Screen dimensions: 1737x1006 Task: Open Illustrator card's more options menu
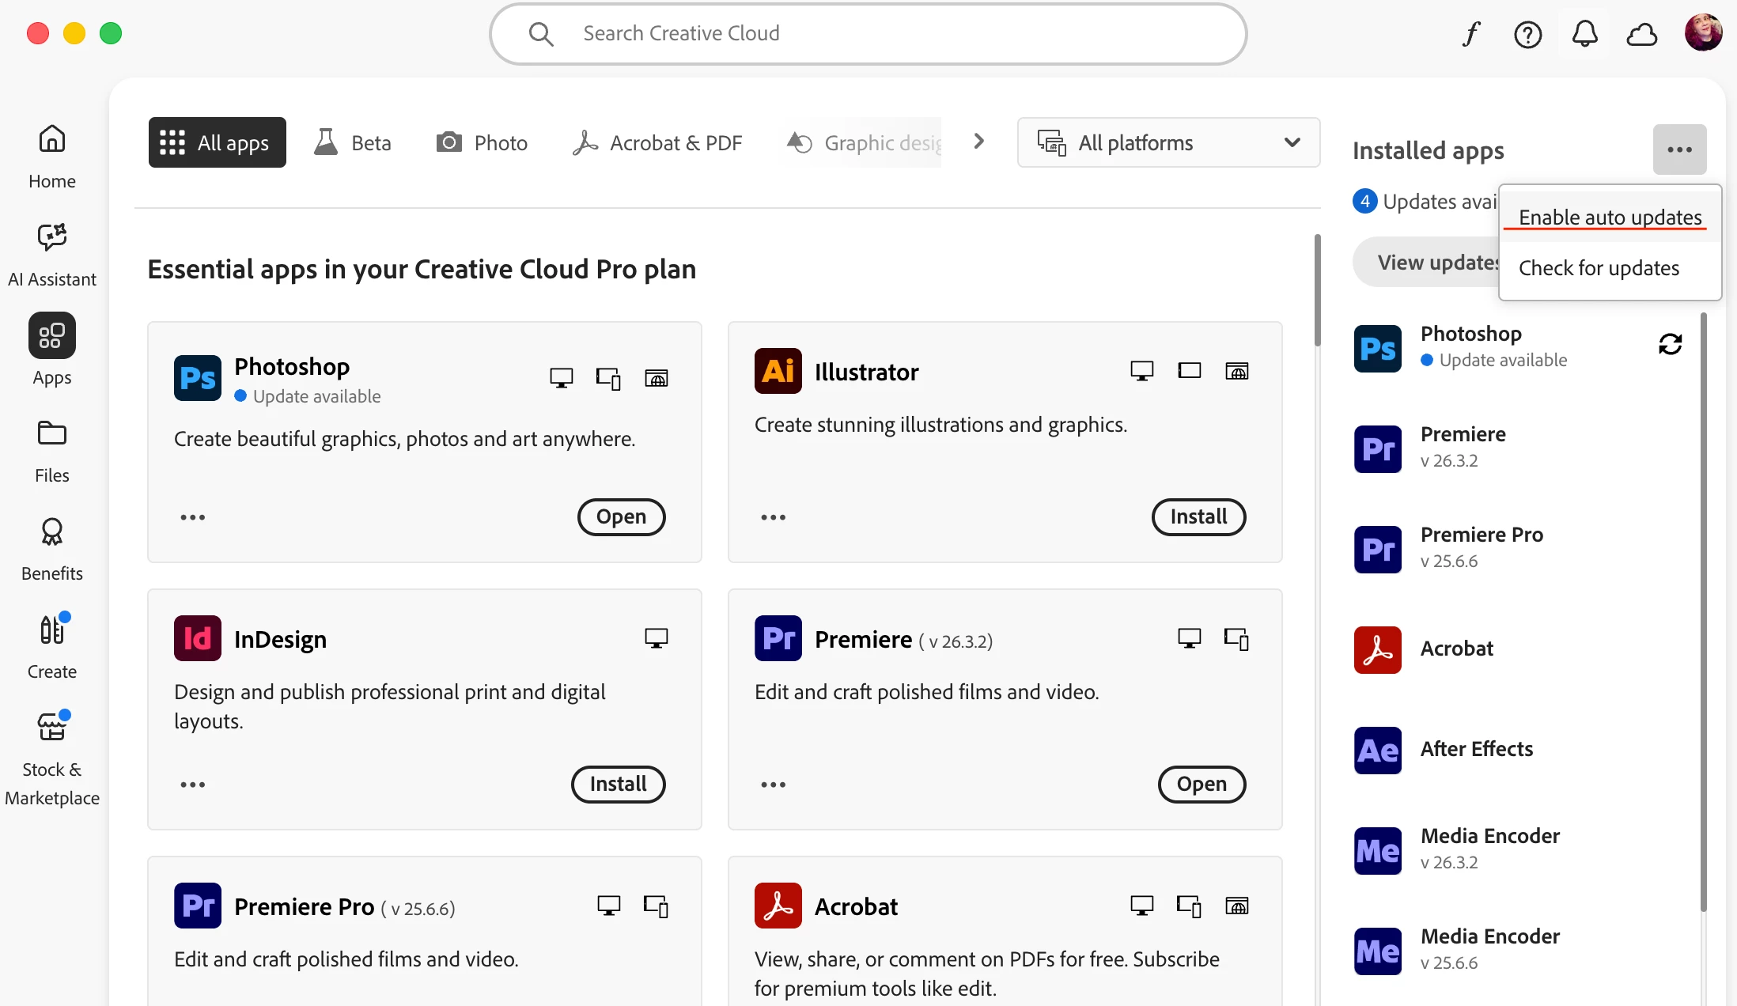(x=774, y=517)
